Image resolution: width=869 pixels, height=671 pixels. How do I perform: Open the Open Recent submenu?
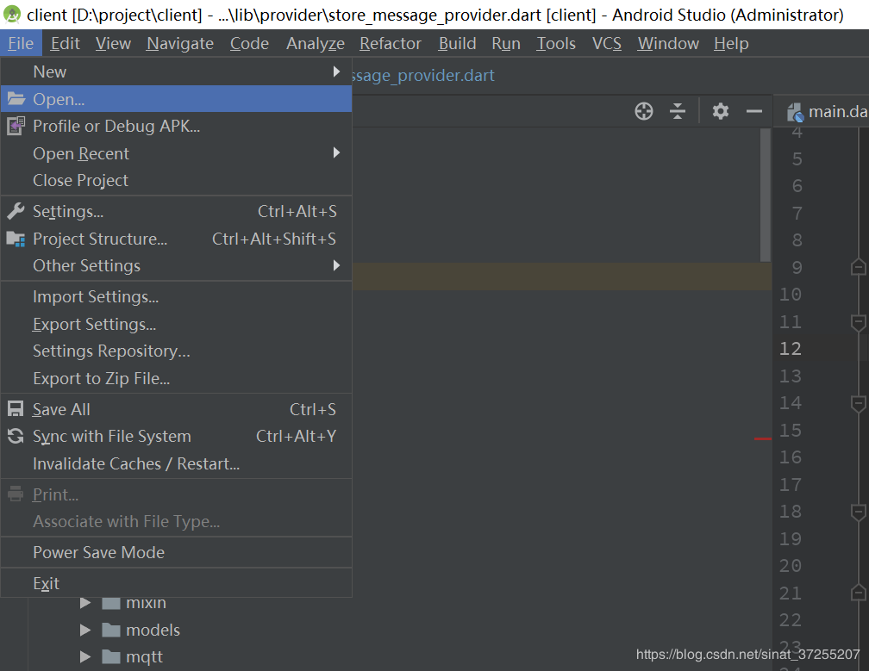(x=176, y=153)
